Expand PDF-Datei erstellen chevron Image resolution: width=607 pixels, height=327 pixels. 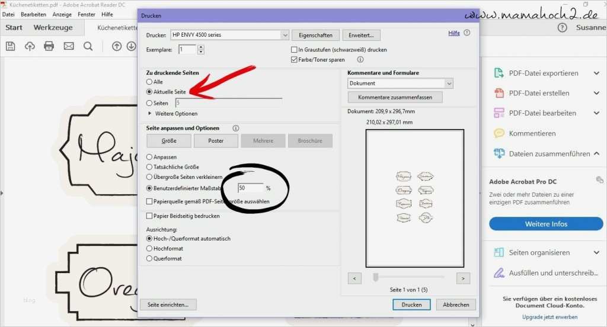coord(596,93)
